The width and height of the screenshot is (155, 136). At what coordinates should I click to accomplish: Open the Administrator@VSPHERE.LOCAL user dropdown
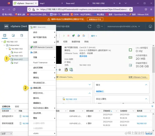124,27
